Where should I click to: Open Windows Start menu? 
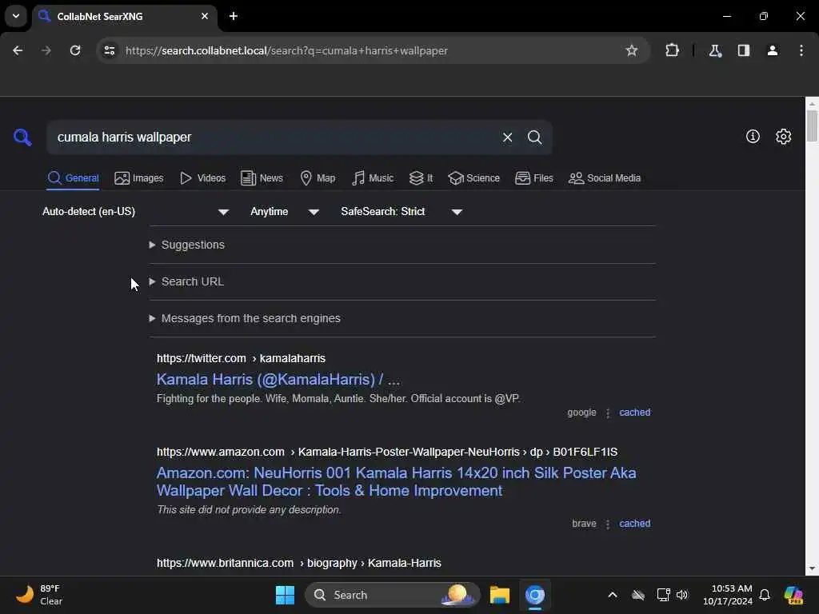point(286,595)
